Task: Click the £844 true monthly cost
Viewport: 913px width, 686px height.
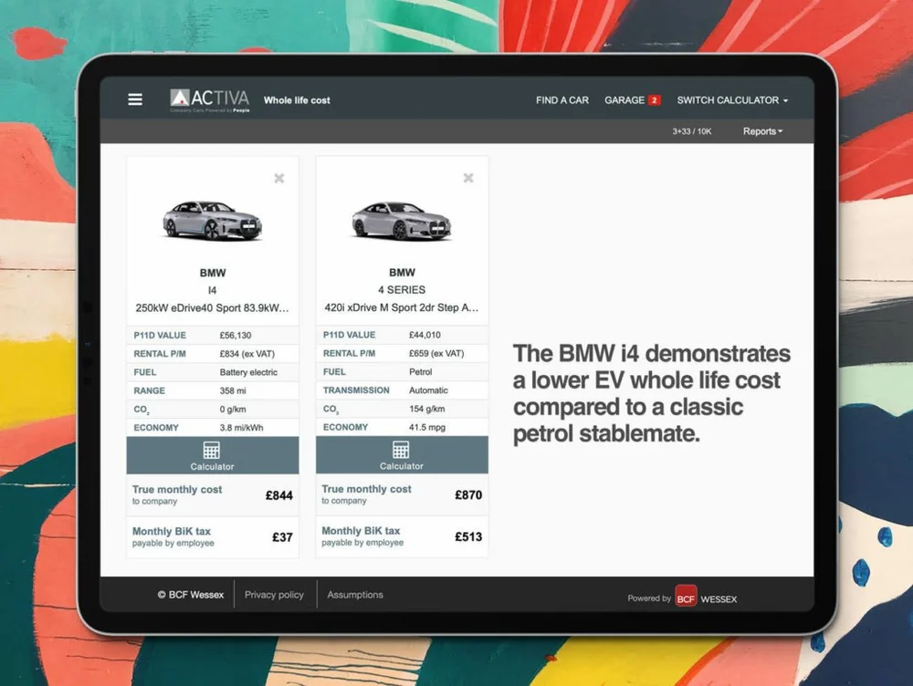Action: point(278,495)
